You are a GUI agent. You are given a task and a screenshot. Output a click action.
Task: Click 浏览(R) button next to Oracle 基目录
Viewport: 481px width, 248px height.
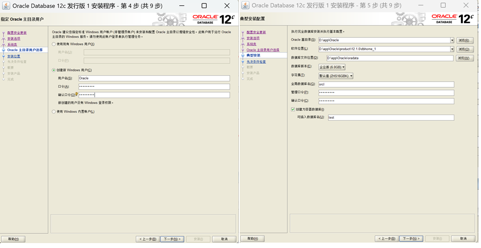click(465, 40)
